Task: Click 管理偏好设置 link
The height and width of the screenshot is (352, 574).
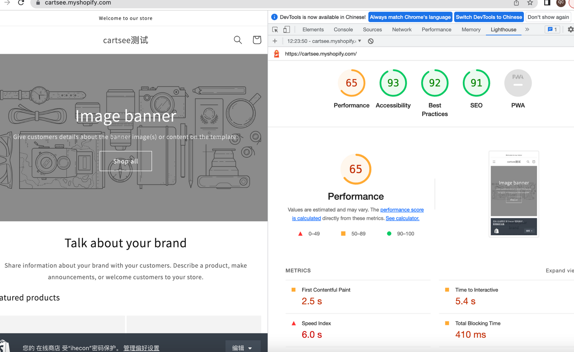Action: [x=141, y=348]
